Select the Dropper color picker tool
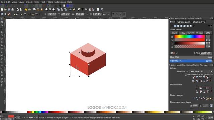 pos(2,82)
